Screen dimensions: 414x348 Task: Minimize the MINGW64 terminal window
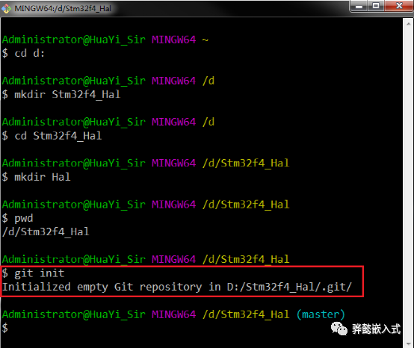point(359,6)
